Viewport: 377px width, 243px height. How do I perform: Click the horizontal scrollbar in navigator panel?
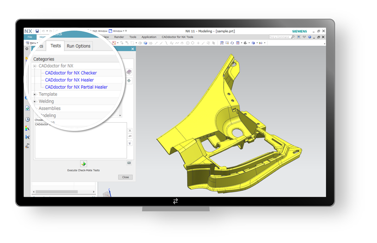pyautogui.click(x=57, y=192)
